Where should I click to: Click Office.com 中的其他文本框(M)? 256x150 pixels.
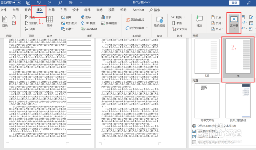pyautogui.click(x=214, y=126)
